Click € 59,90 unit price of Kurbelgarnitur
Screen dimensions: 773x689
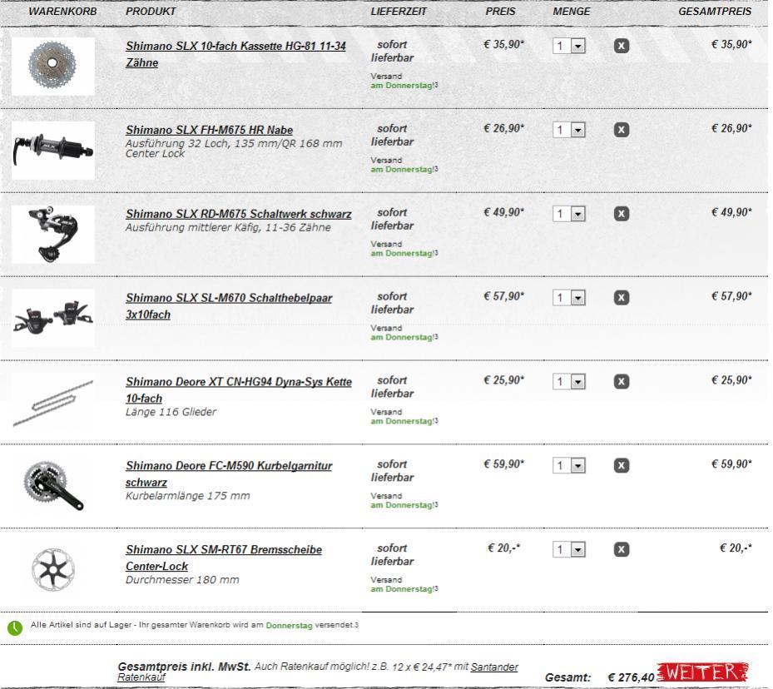504,463
